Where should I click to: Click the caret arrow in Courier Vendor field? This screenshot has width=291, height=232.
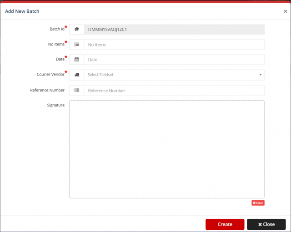[261, 75]
